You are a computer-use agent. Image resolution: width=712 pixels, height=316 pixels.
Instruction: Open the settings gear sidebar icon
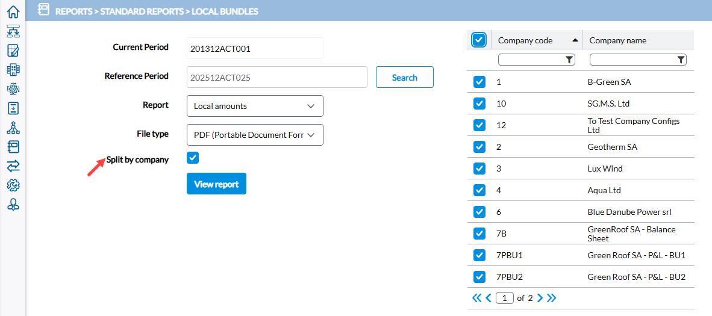point(13,185)
